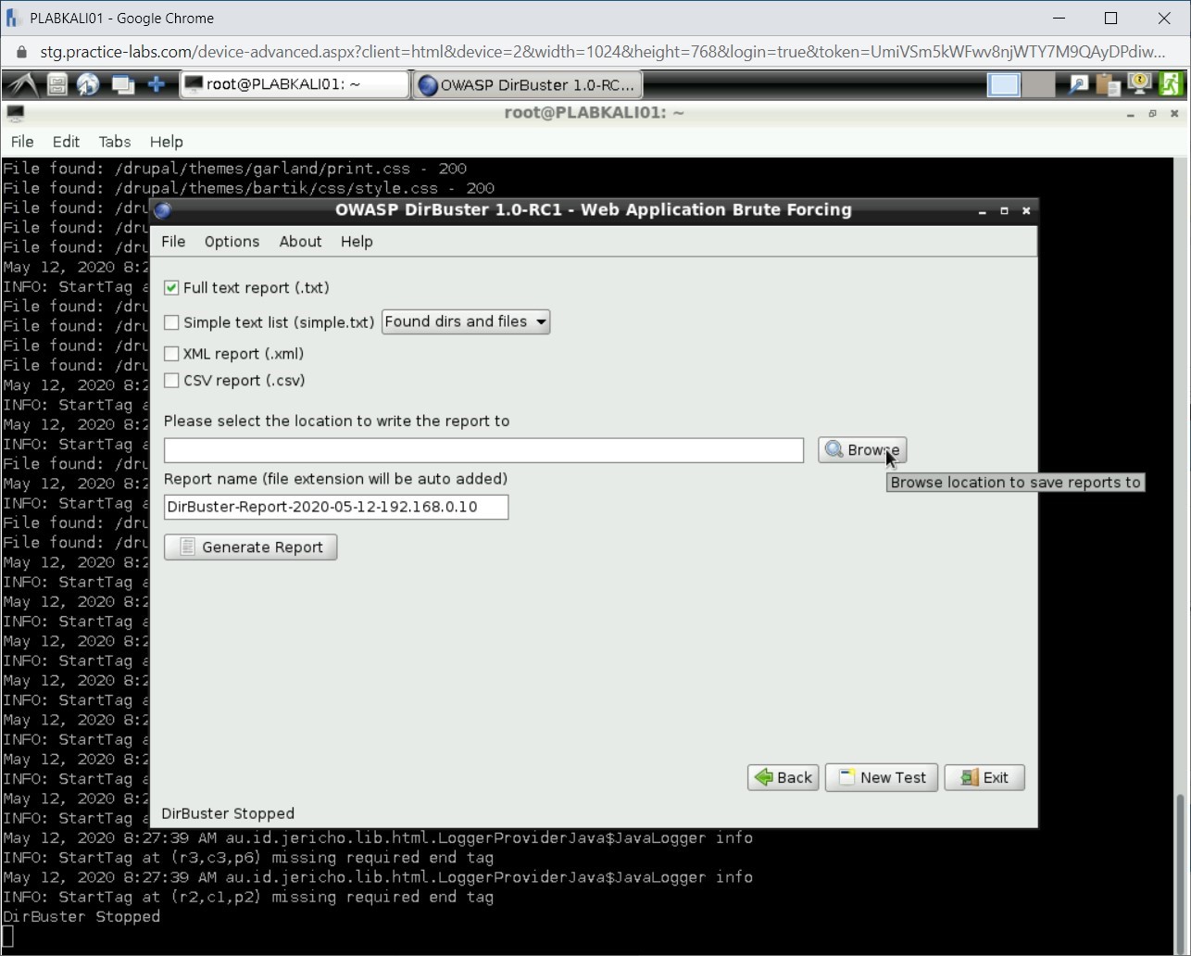Open DirBuster's About menu

coord(300,242)
